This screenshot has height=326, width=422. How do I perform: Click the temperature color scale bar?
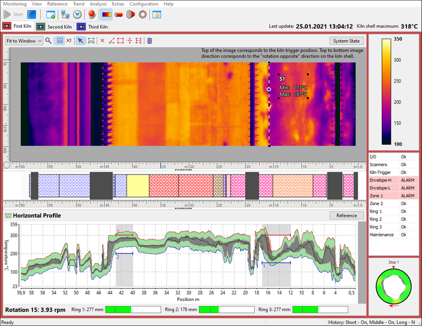pyautogui.click(x=386, y=91)
